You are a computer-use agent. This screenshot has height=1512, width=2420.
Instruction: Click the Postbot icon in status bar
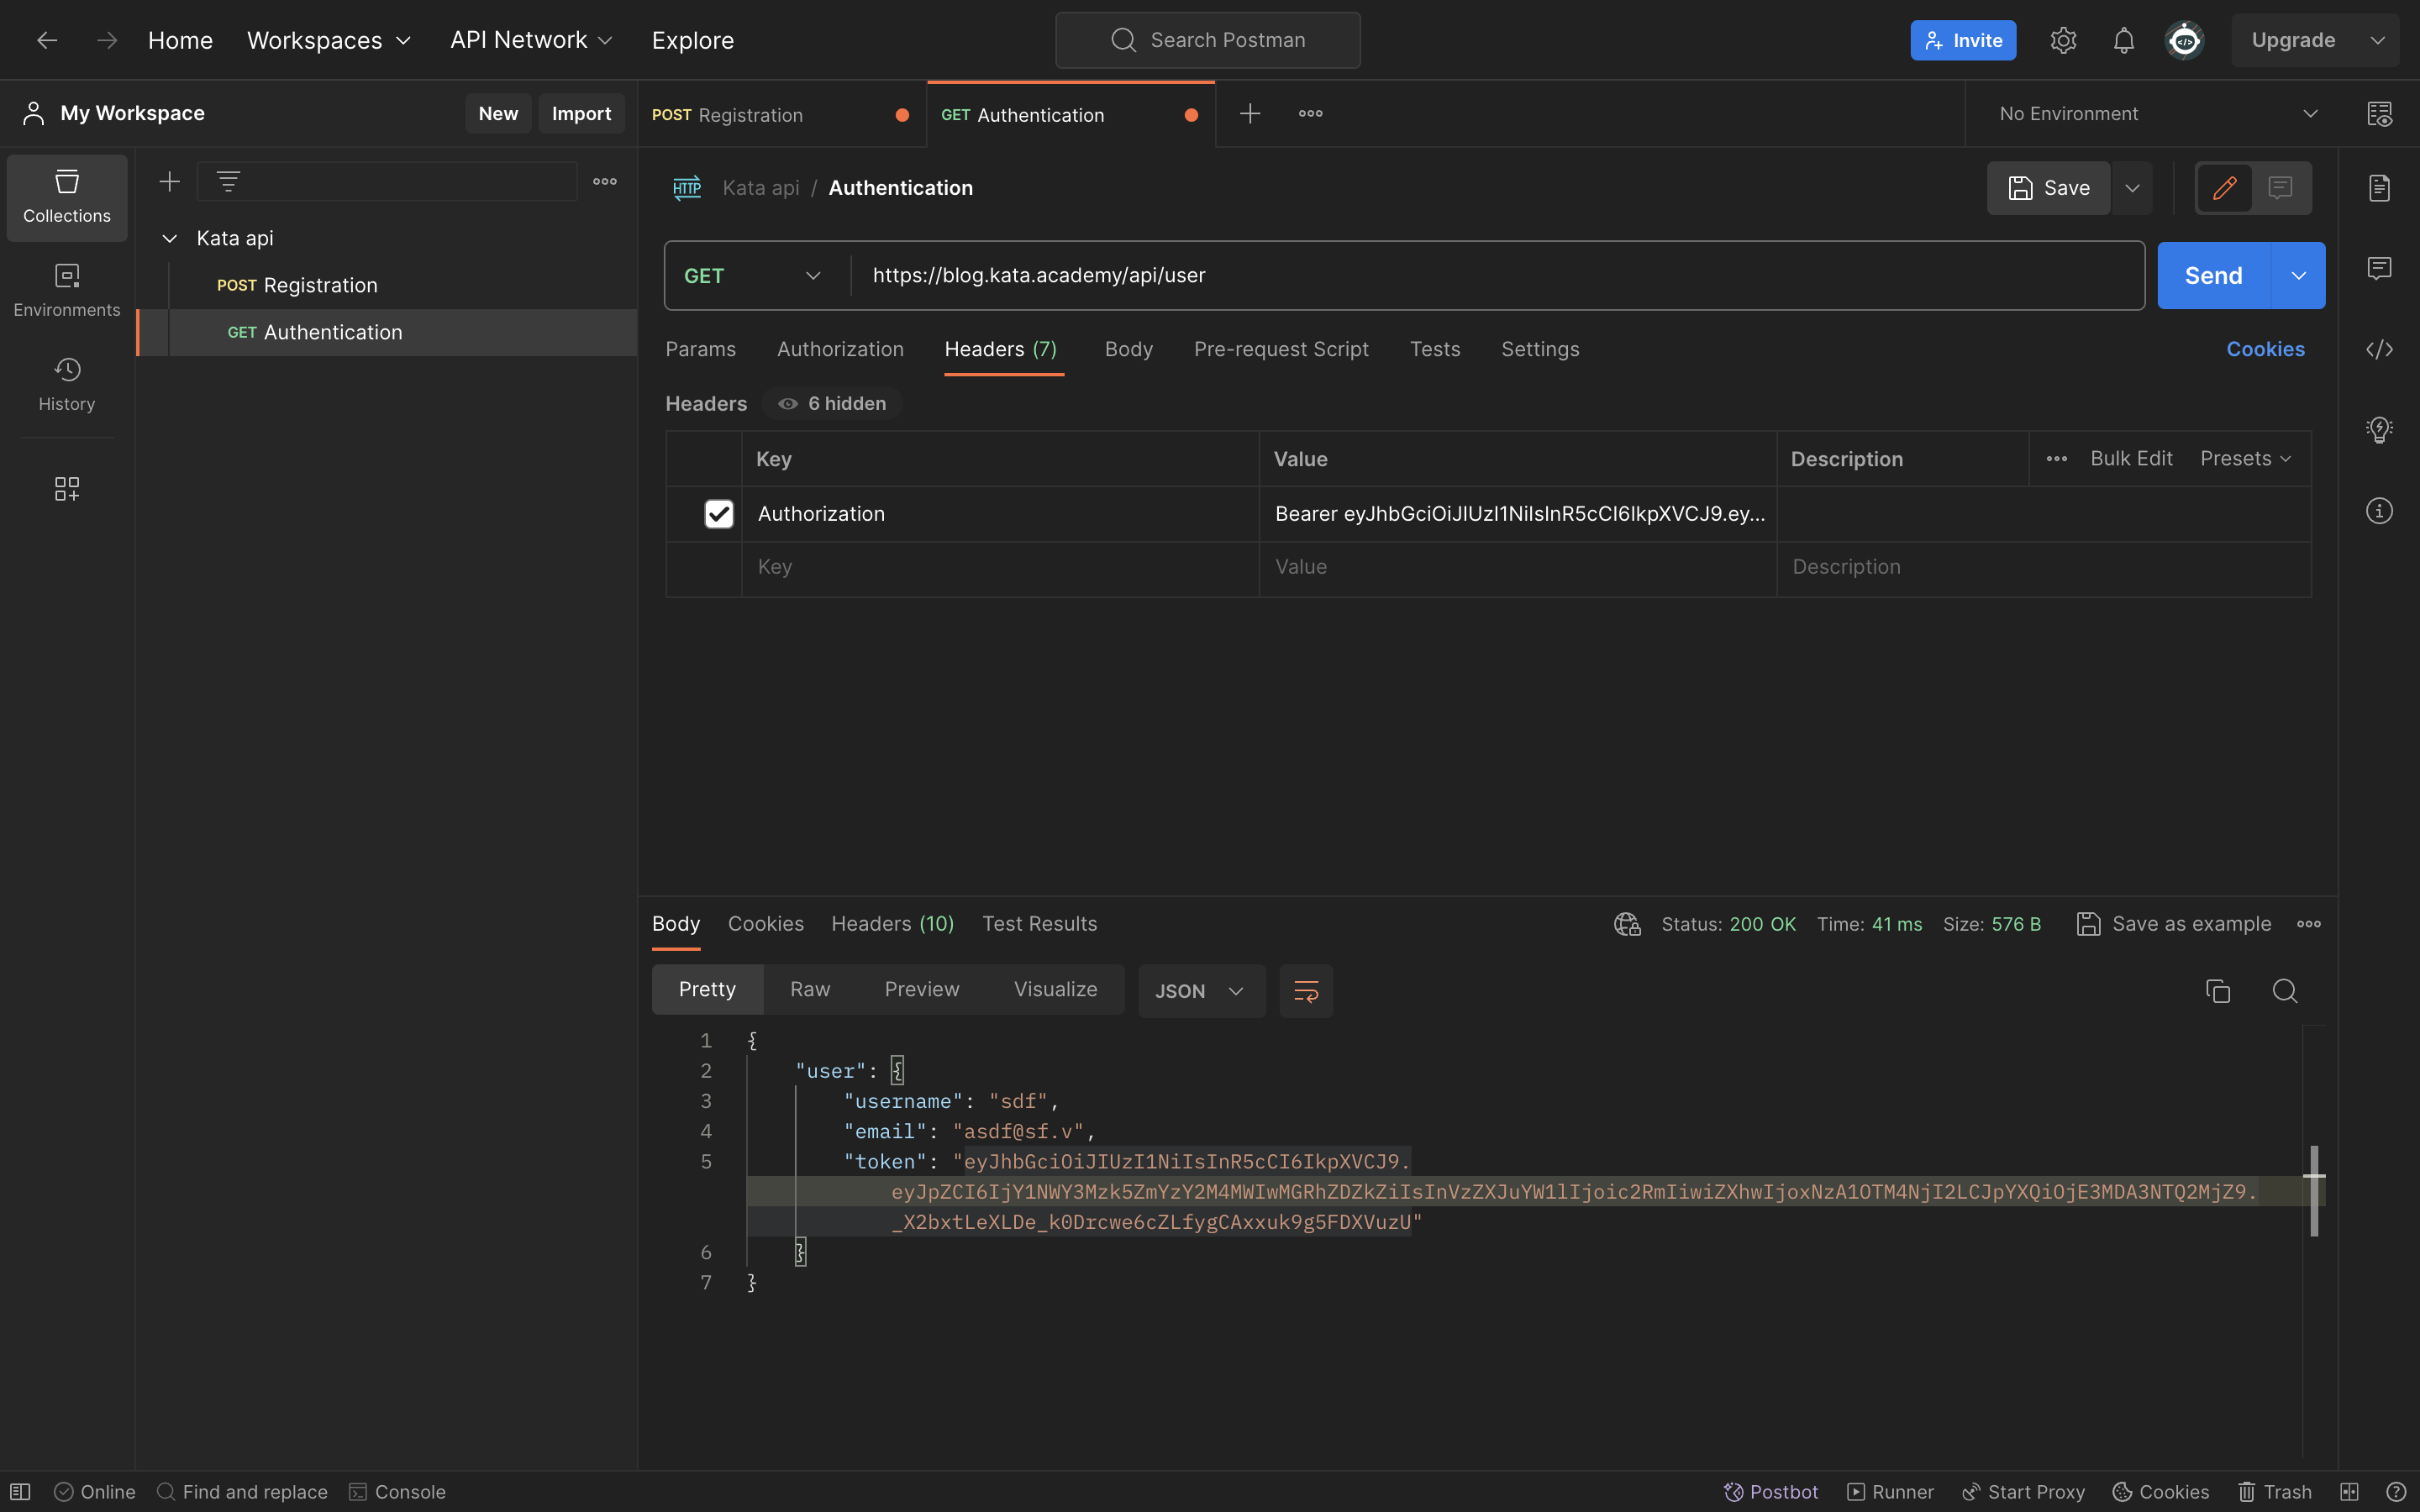pyautogui.click(x=1735, y=1491)
